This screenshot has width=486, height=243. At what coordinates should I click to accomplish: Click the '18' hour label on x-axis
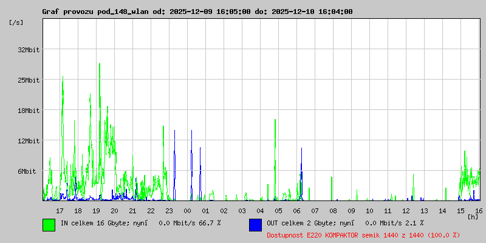pyautogui.click(x=78, y=211)
